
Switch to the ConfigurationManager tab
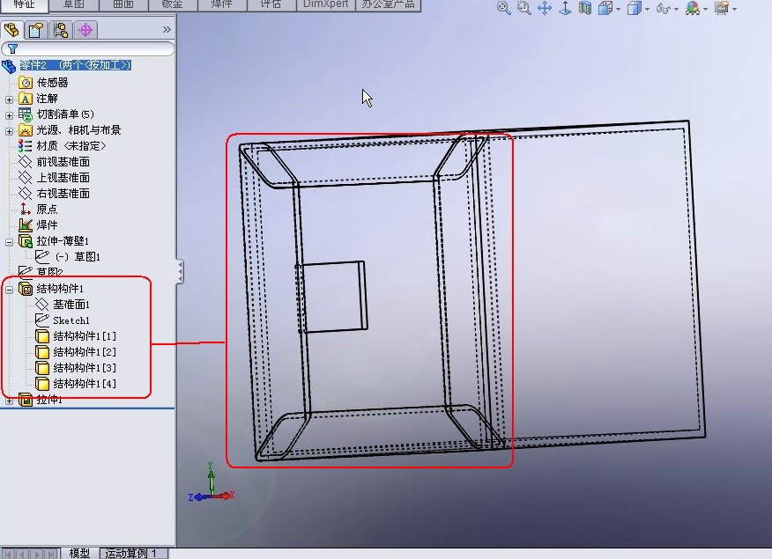tap(61, 30)
